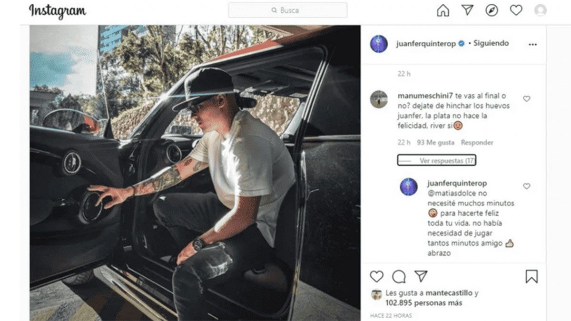
Task: Expand Ver respuestas (17) replies
Action: coord(437,161)
